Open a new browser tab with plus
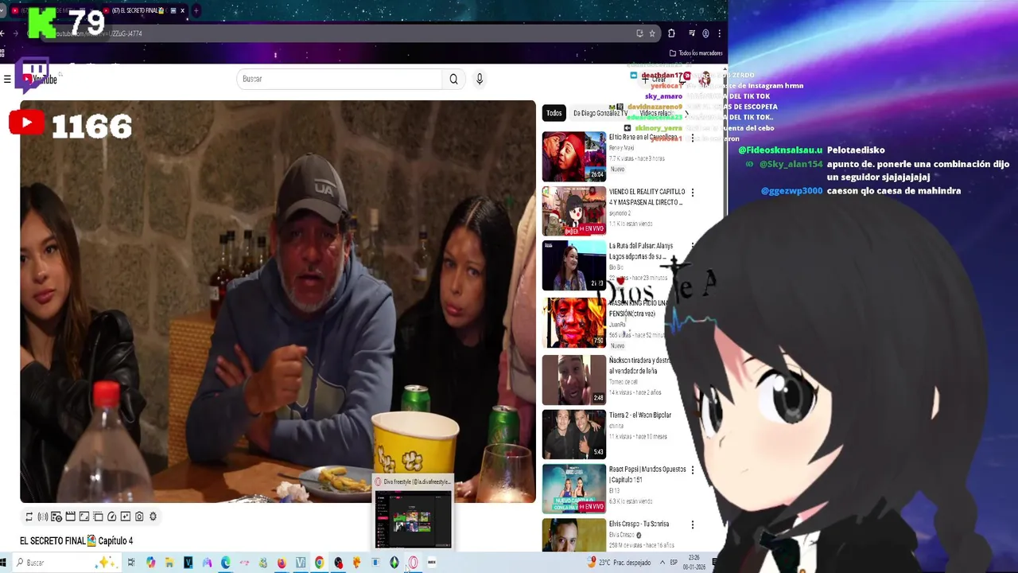Screen dimensions: 1018x573 click(x=196, y=10)
